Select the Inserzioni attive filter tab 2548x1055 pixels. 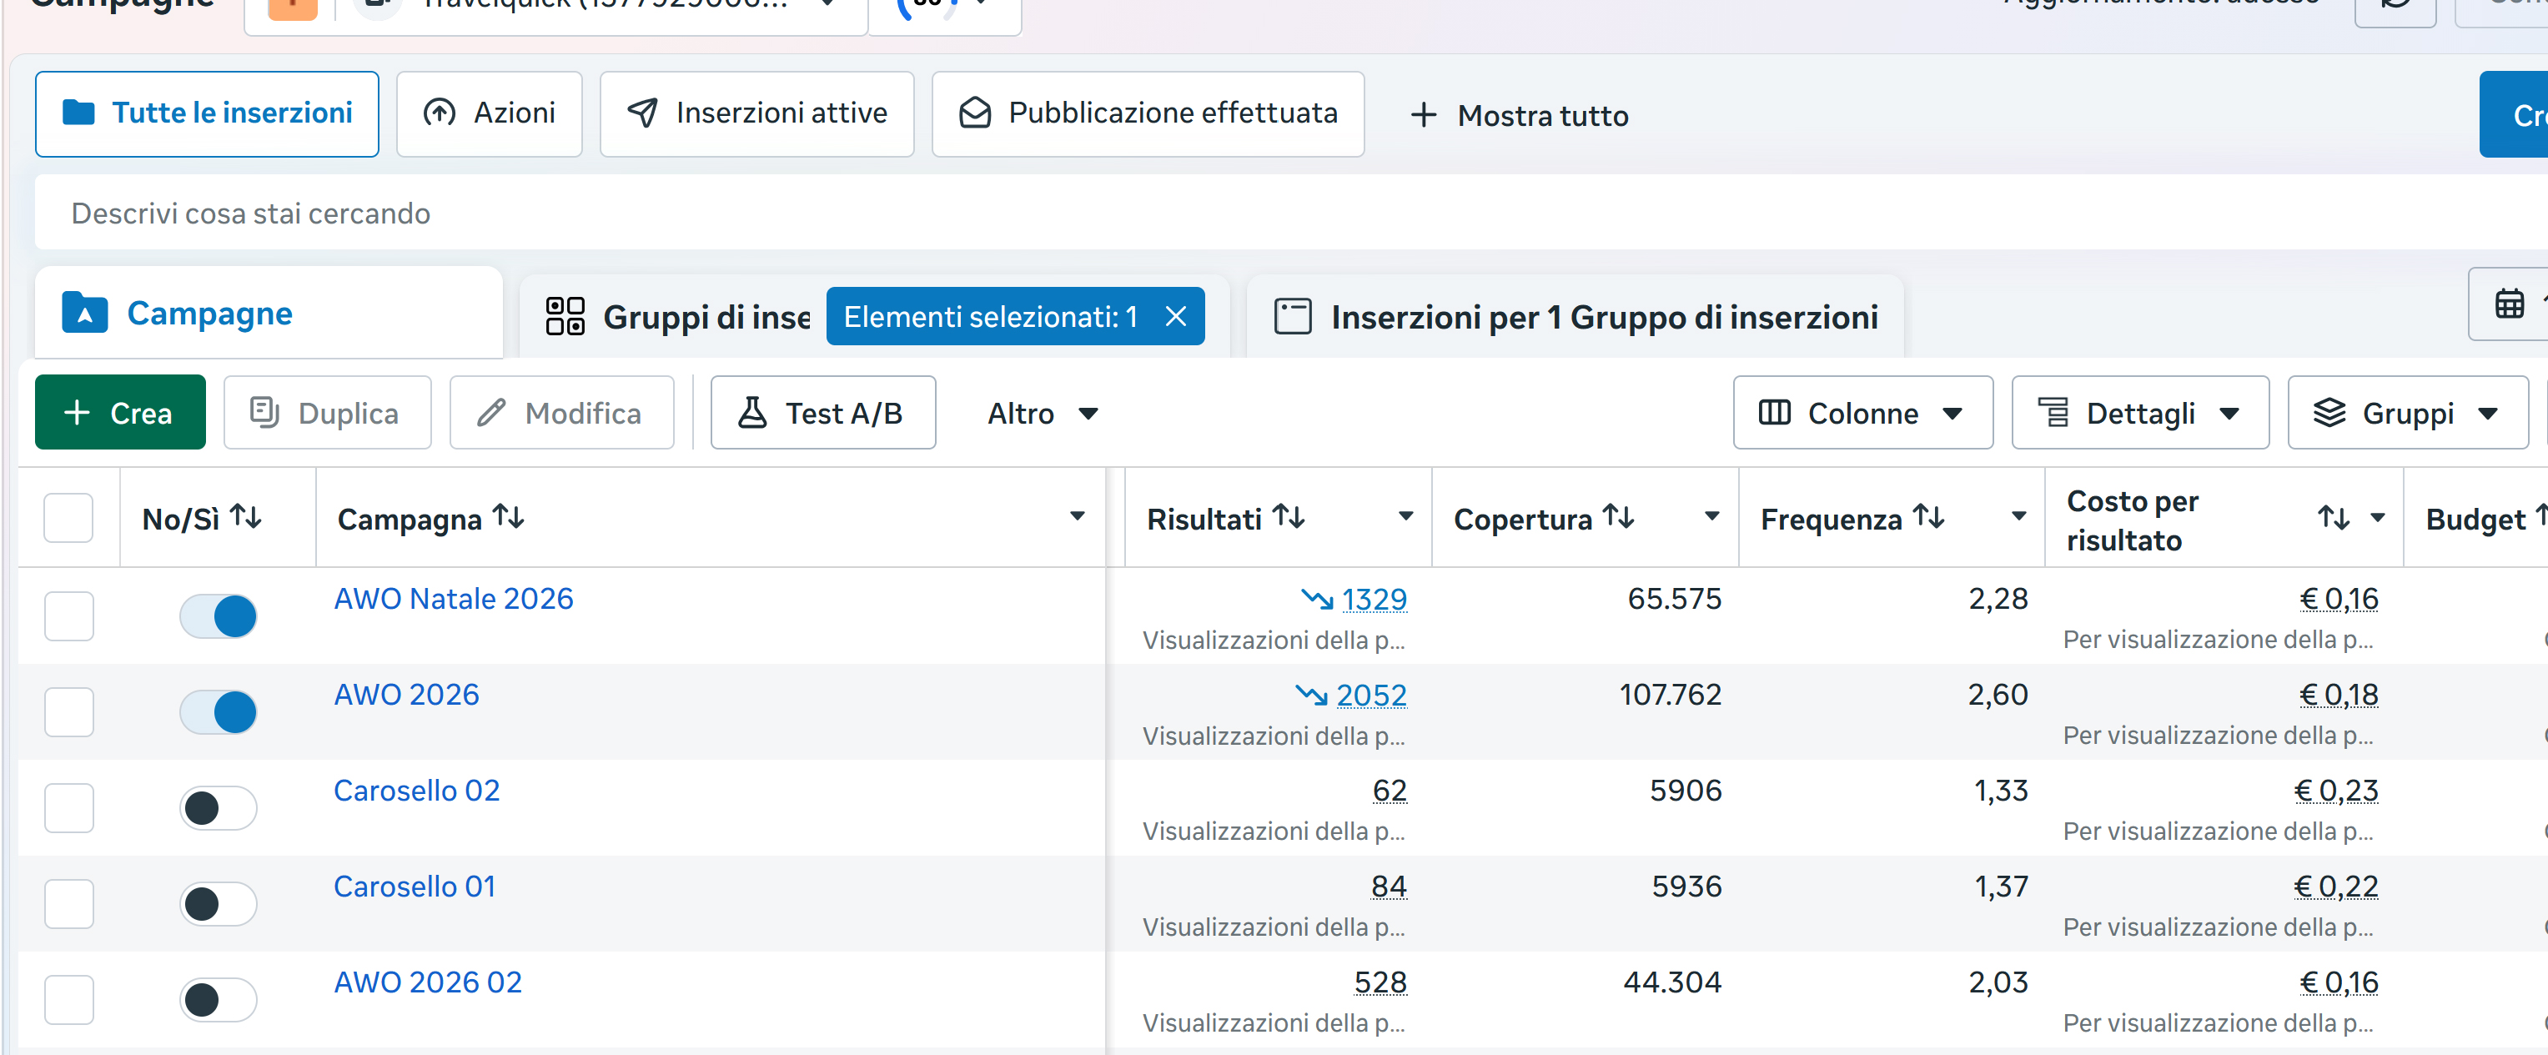756,113
